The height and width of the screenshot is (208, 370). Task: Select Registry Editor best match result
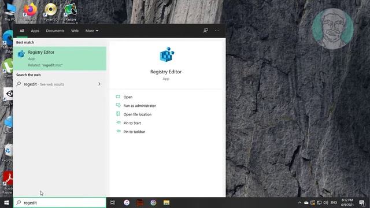tap(60, 58)
